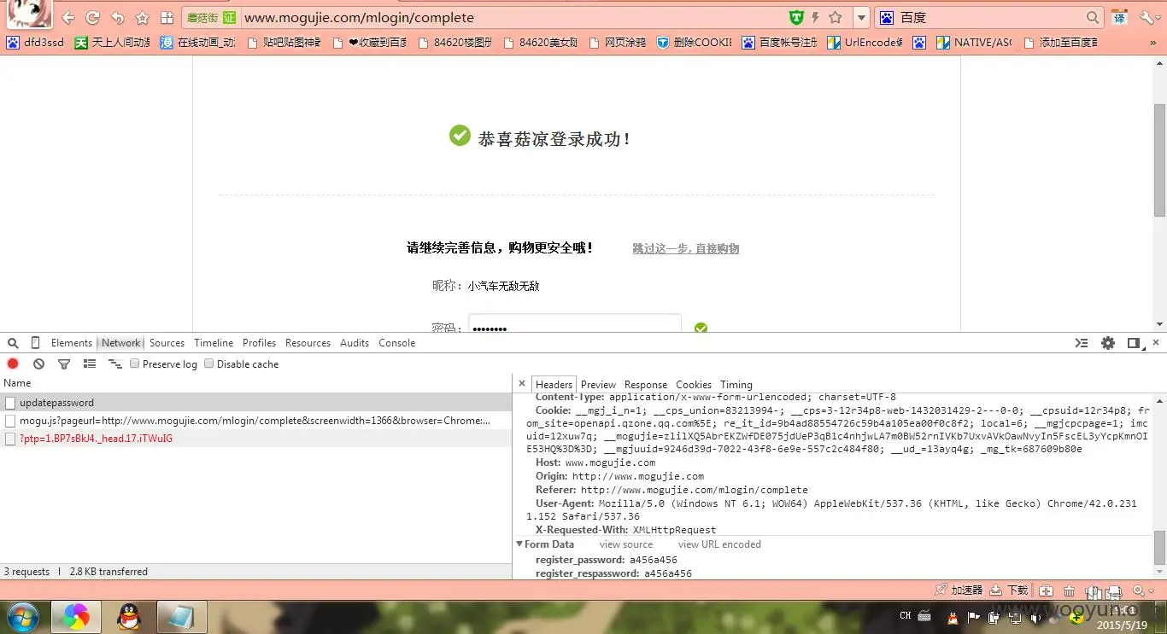Click the DevTools search magnifier icon
The height and width of the screenshot is (634, 1167).
(13, 343)
